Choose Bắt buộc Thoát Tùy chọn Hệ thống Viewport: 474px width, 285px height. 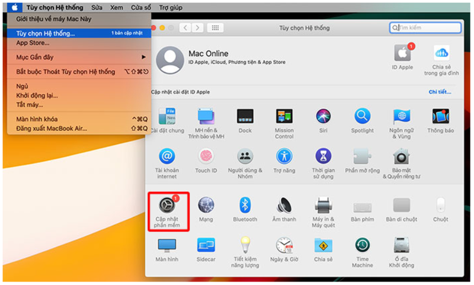tap(79, 72)
